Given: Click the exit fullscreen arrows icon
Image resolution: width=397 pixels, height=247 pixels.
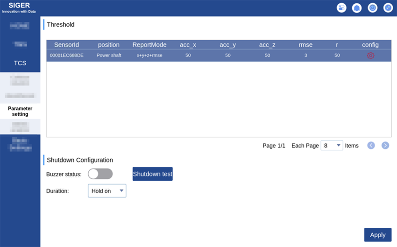Looking at the screenshot, I should (388, 8).
